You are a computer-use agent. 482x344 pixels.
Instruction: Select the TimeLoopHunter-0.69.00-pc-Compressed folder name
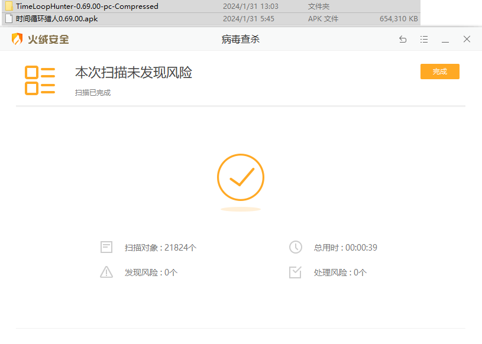coord(87,7)
